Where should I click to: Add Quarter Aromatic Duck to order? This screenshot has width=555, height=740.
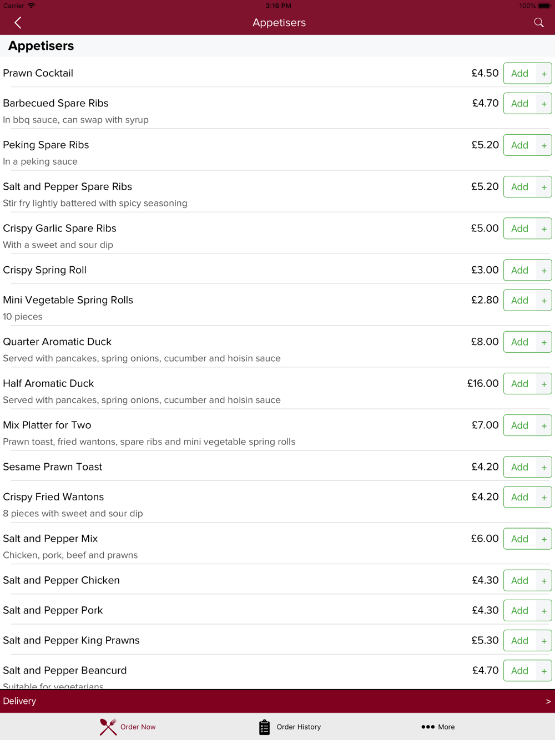[519, 342]
